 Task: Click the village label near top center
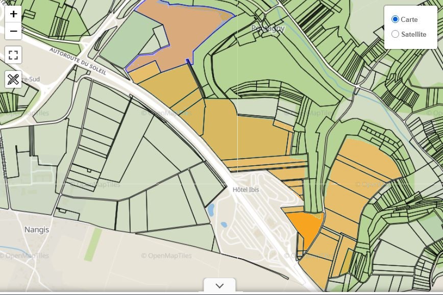268,29
